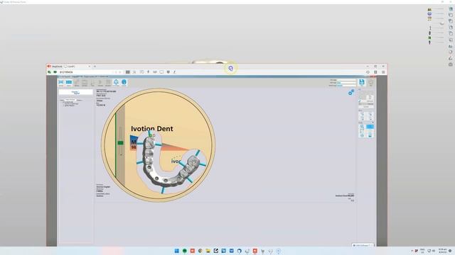Click the keyboard icon in remote toolbar

(155, 72)
